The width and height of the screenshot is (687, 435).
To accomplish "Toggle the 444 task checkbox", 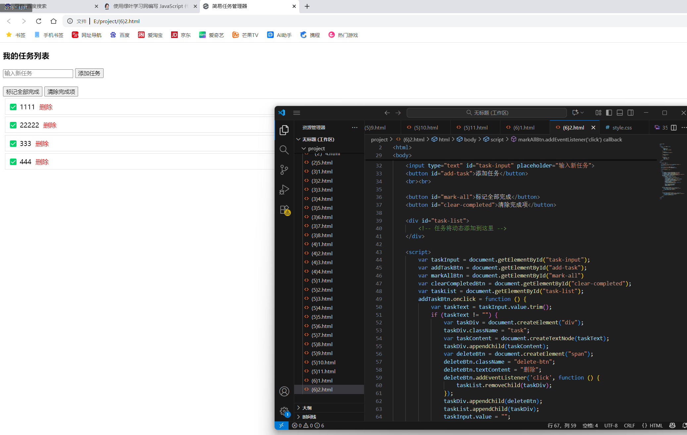I will coord(13,162).
